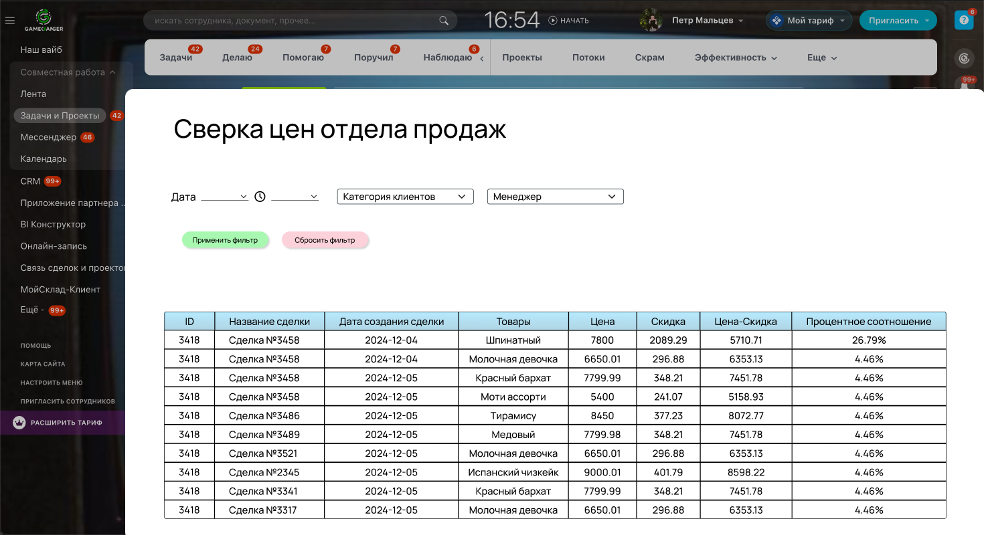This screenshot has height=535, width=984.
Task: Open Лента in the sidebar
Action: tap(33, 94)
